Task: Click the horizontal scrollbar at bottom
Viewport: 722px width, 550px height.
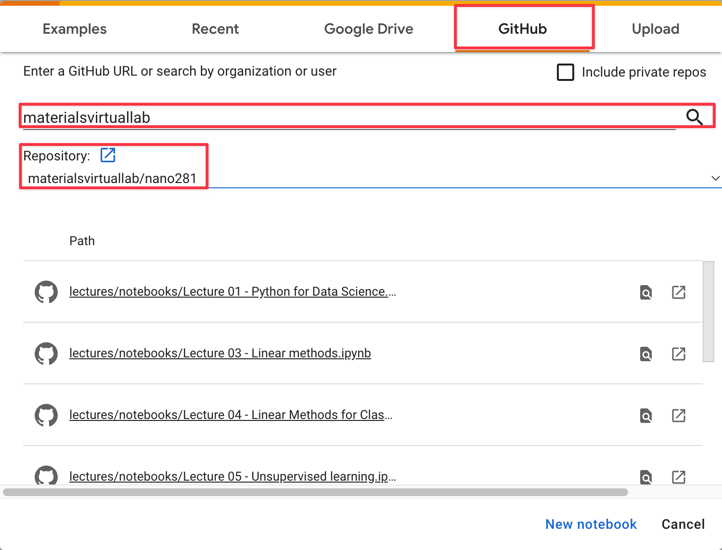Action: click(x=315, y=492)
